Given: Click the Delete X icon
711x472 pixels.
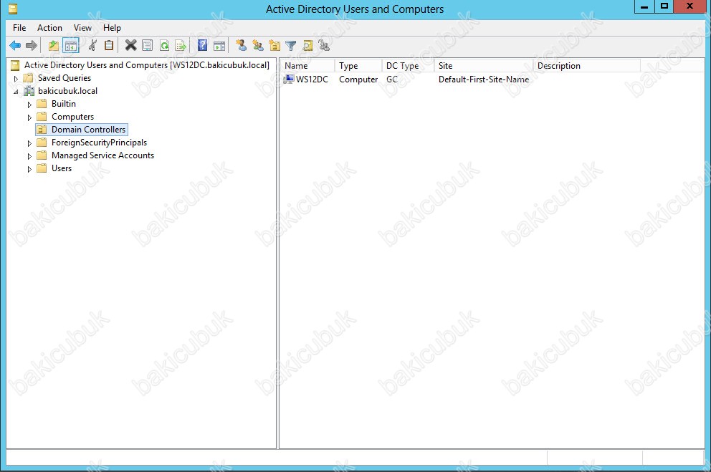Looking at the screenshot, I should tap(130, 45).
